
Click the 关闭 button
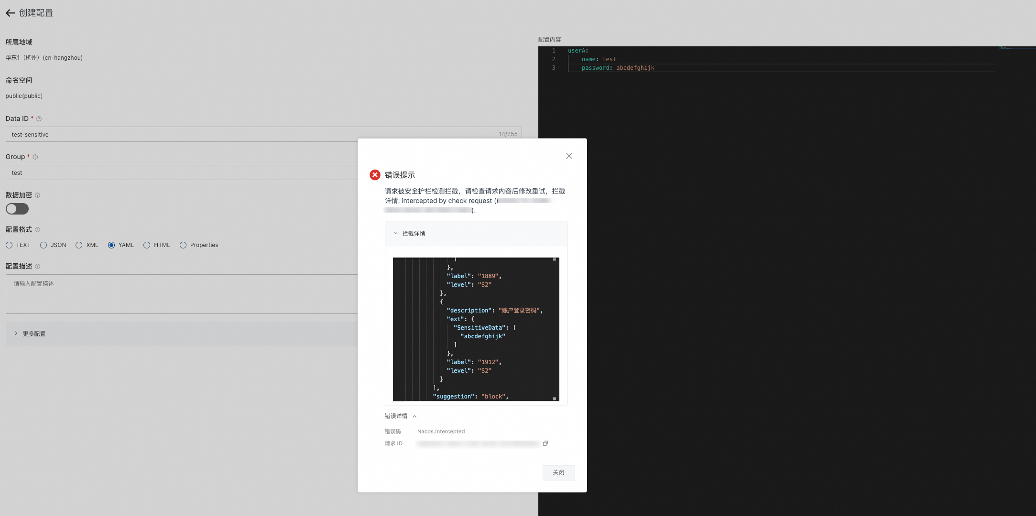(x=558, y=472)
